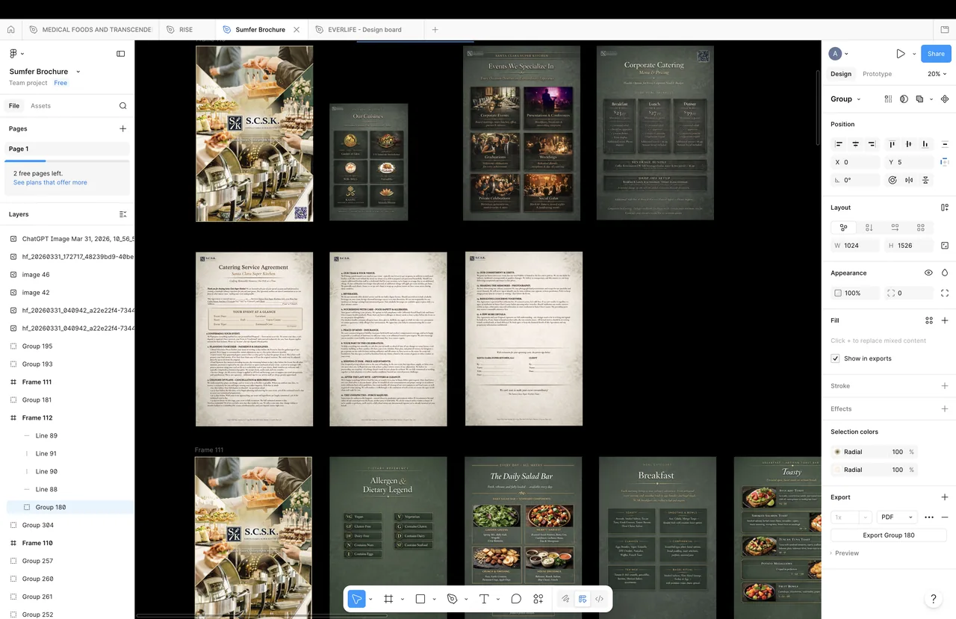956x619 pixels.
Task: Open the Group layer type dropdown
Action: tap(845, 99)
